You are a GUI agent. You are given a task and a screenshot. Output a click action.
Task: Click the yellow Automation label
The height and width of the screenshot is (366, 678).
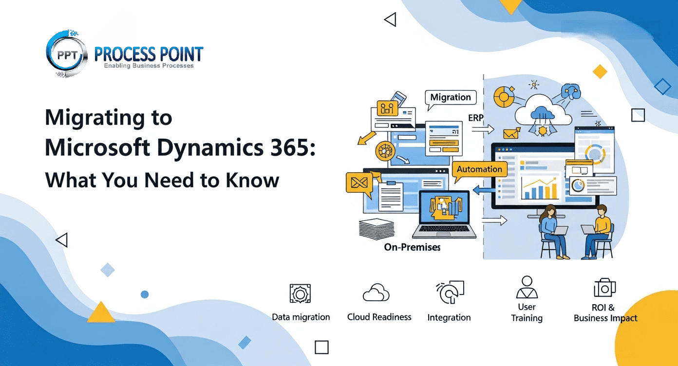click(479, 169)
